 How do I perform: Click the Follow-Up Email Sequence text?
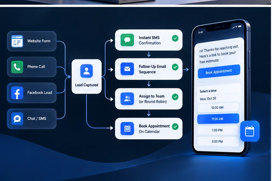click(x=152, y=69)
